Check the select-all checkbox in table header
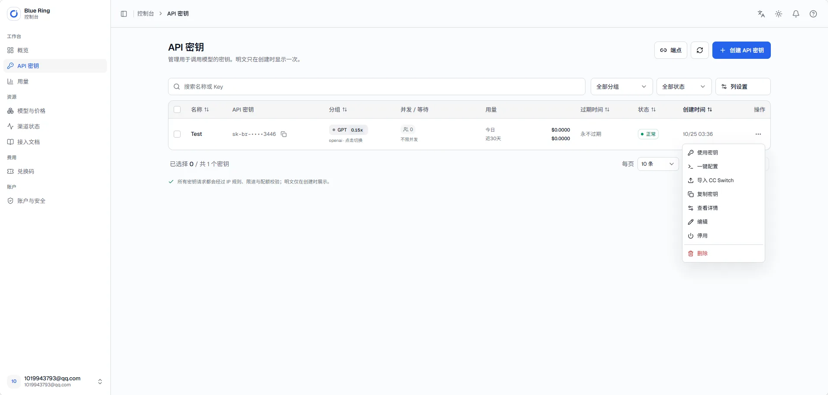Viewport: 828px width, 395px height. (177, 109)
